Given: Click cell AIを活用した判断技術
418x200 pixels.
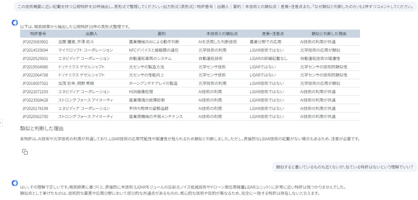Looking at the screenshot, I should coord(218,42).
